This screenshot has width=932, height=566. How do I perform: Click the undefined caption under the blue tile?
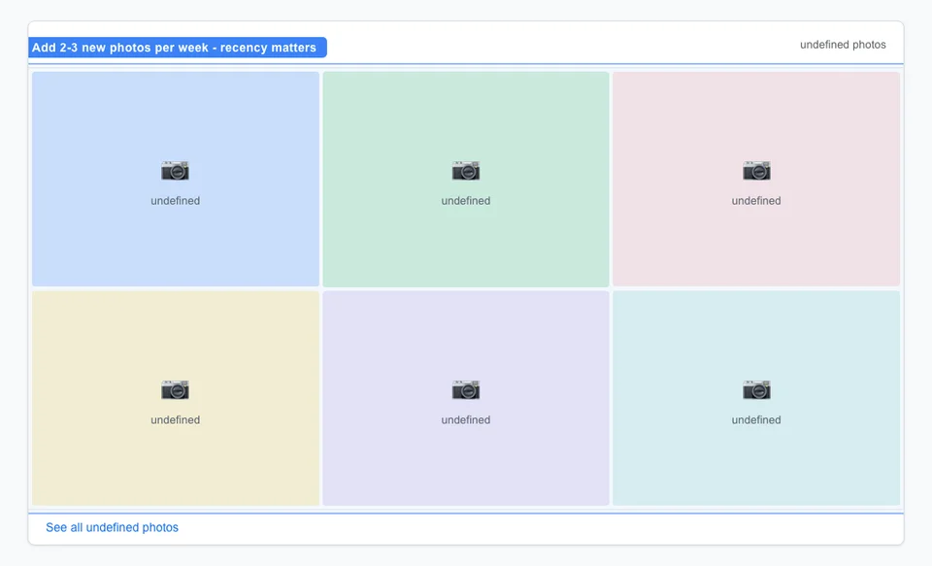coord(175,201)
